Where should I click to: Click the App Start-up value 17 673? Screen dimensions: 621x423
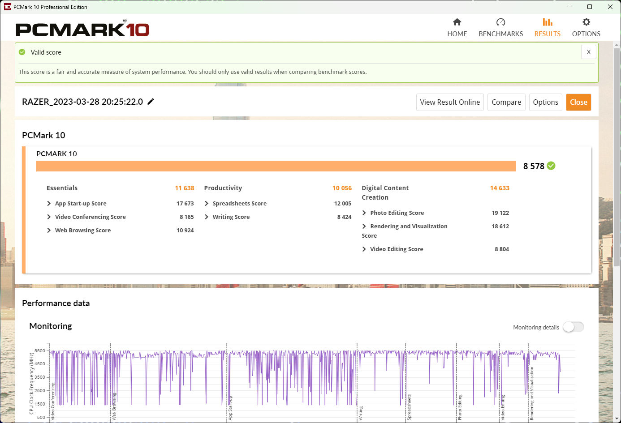tap(185, 203)
